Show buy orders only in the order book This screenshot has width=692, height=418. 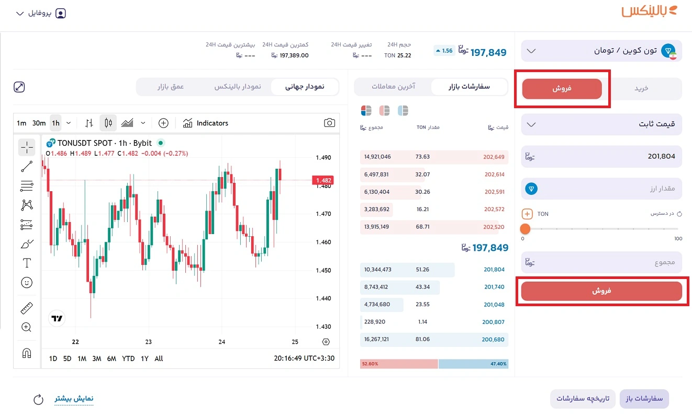click(x=404, y=110)
